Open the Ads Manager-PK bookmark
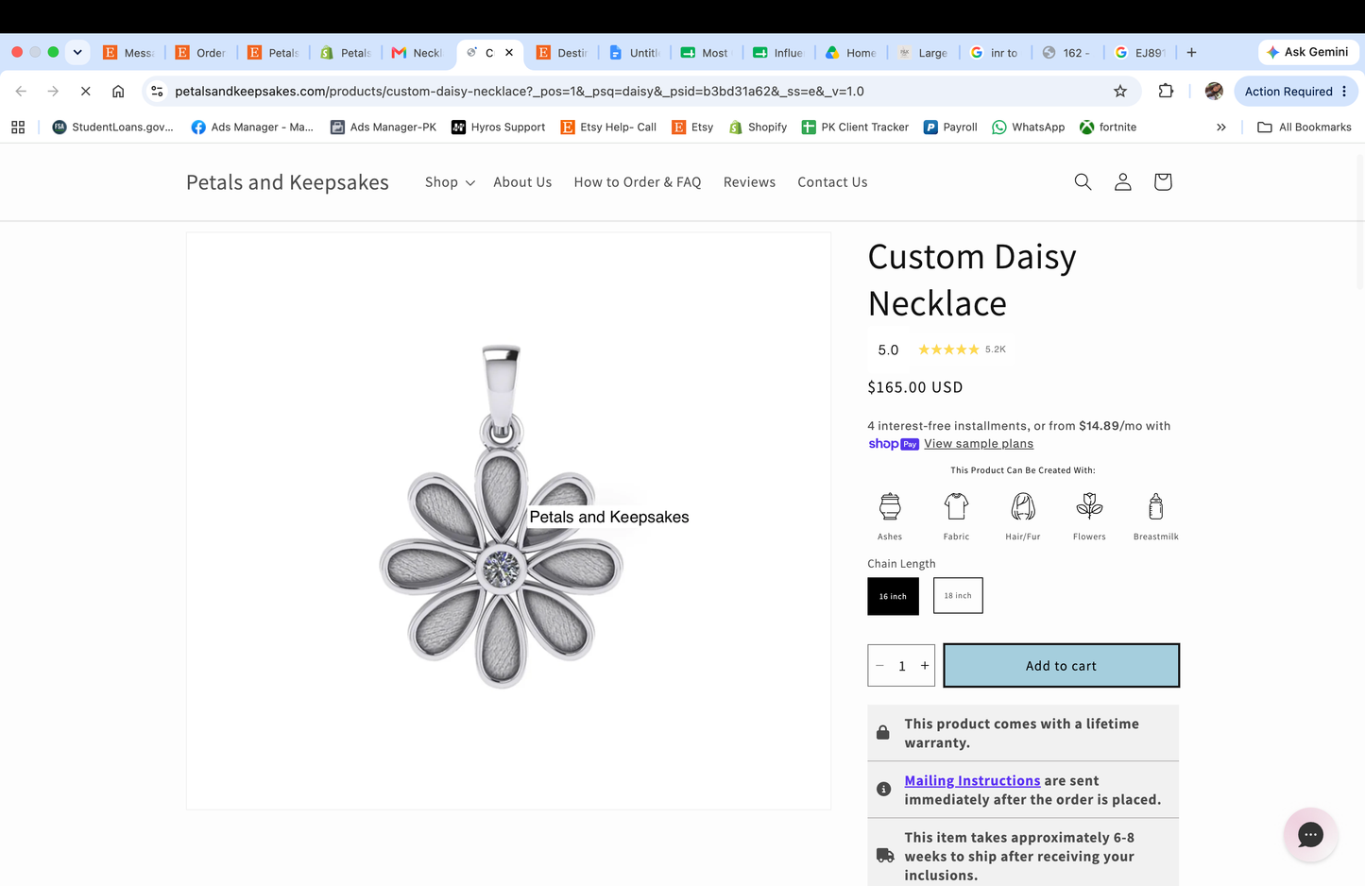Screen dimensions: 1365x886 384,127
